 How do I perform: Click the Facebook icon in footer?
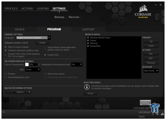tap(153, 114)
